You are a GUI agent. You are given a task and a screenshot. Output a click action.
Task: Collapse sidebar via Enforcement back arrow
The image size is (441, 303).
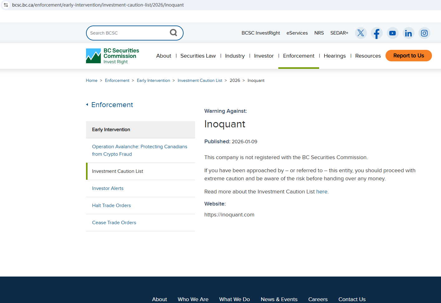[x=87, y=105]
